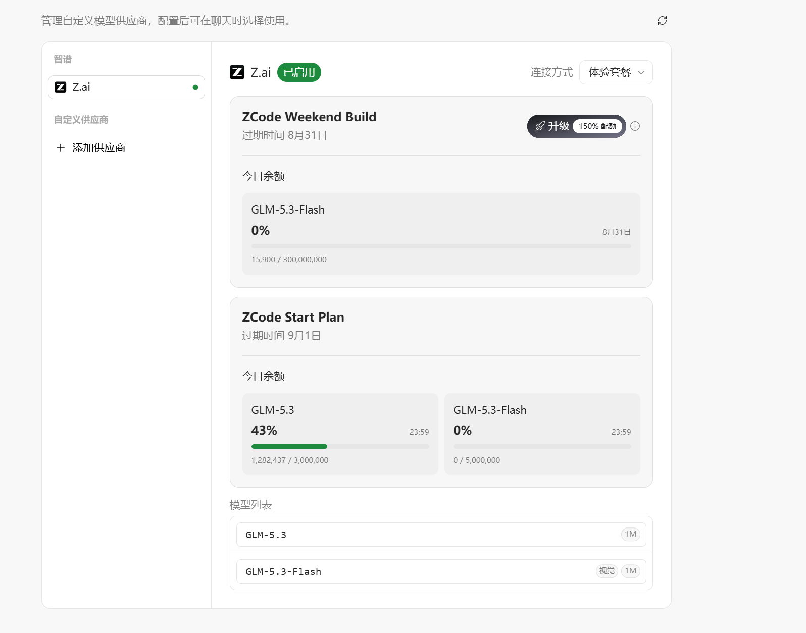Click the plus icon beside 添加供应商

tap(61, 148)
